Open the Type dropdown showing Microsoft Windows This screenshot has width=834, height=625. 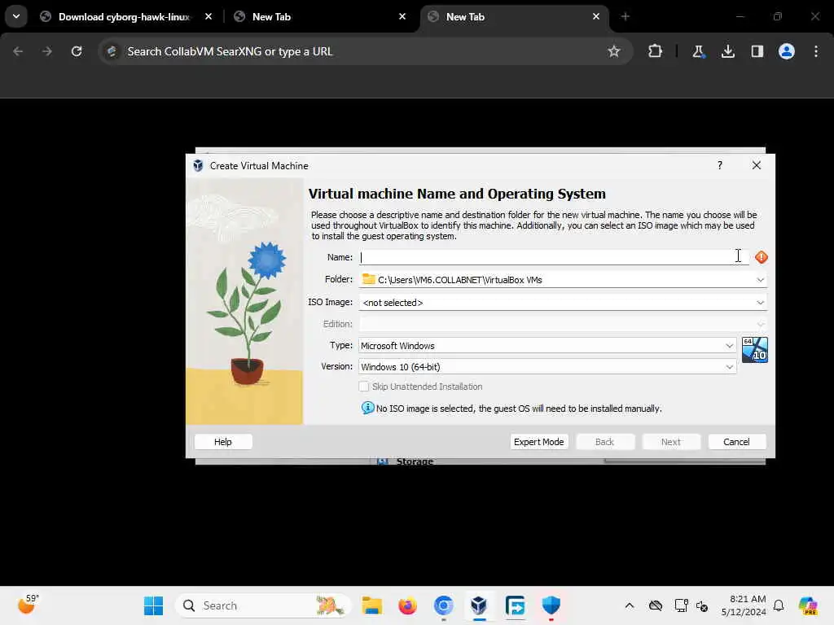(x=547, y=345)
